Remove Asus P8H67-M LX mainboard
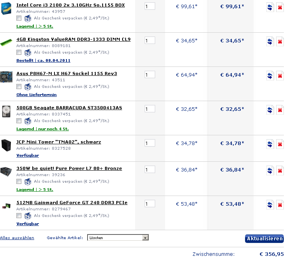The height and width of the screenshot is (257, 287). coord(280,76)
